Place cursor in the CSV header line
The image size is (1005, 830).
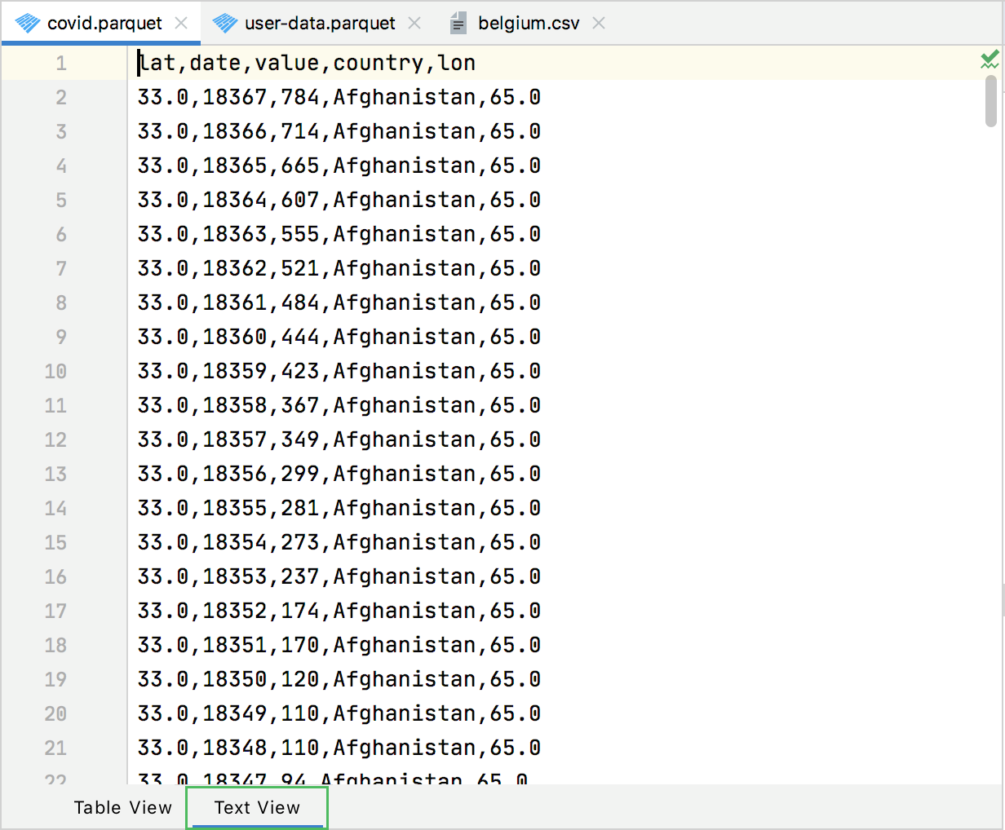click(306, 62)
